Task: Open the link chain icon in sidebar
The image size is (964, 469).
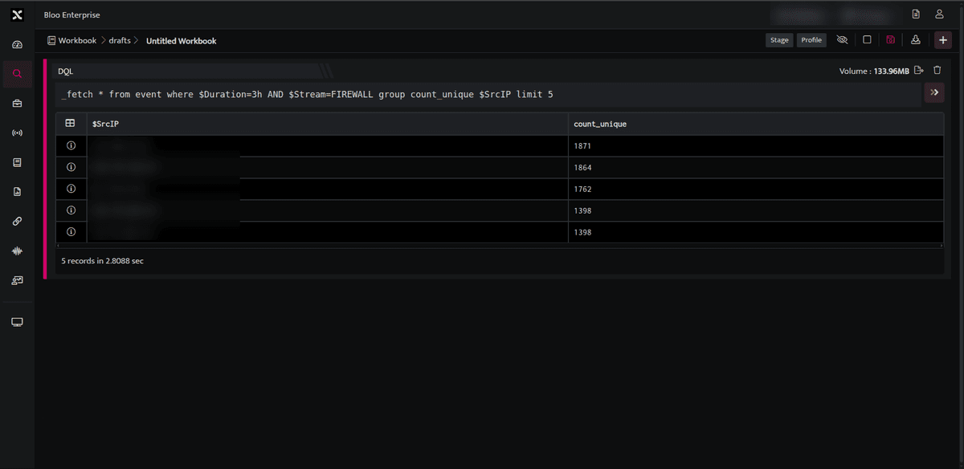Action: click(x=17, y=221)
